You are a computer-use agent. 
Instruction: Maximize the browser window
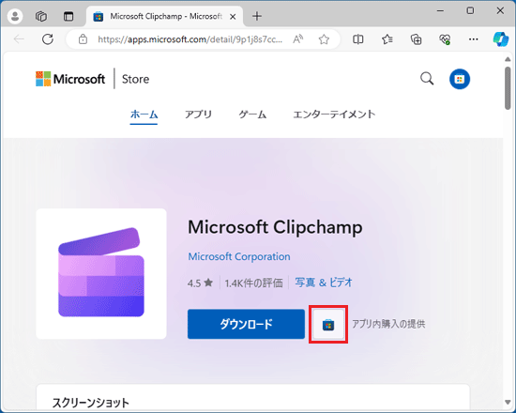(x=470, y=10)
